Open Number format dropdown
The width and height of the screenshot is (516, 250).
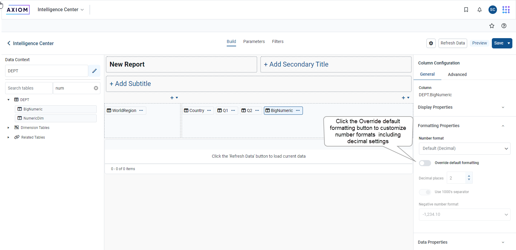pos(464,149)
